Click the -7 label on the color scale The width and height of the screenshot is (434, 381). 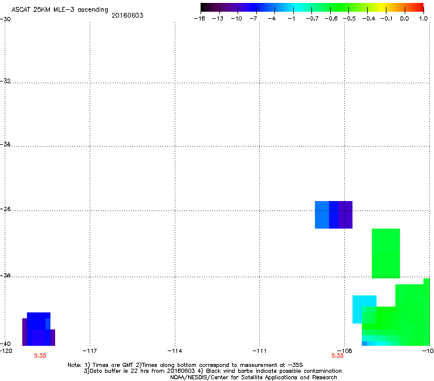pos(253,19)
